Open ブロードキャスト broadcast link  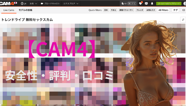point(50,4)
